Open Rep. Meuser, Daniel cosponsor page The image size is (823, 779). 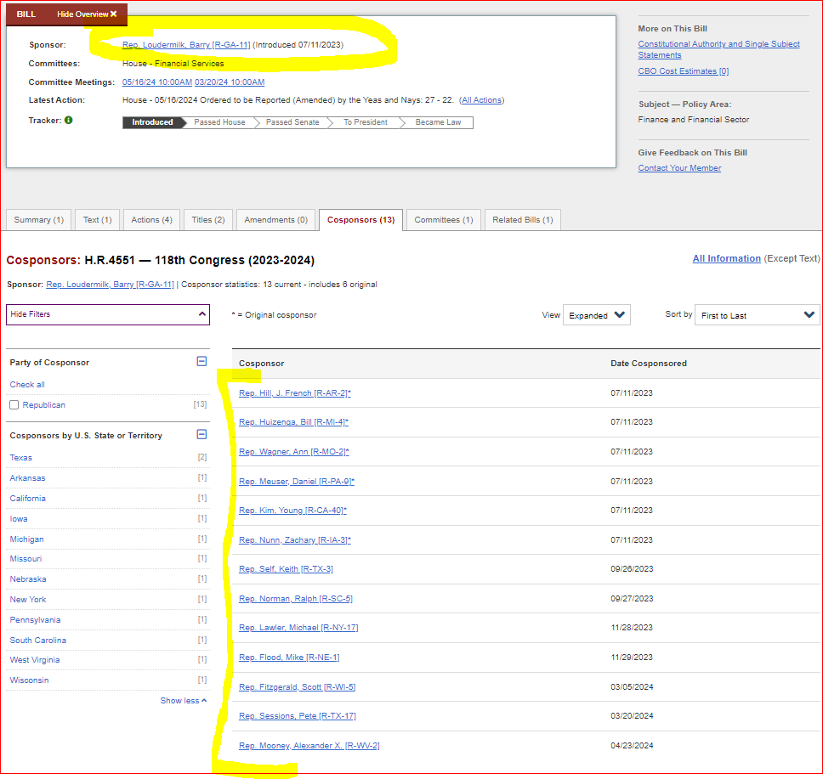297,482
